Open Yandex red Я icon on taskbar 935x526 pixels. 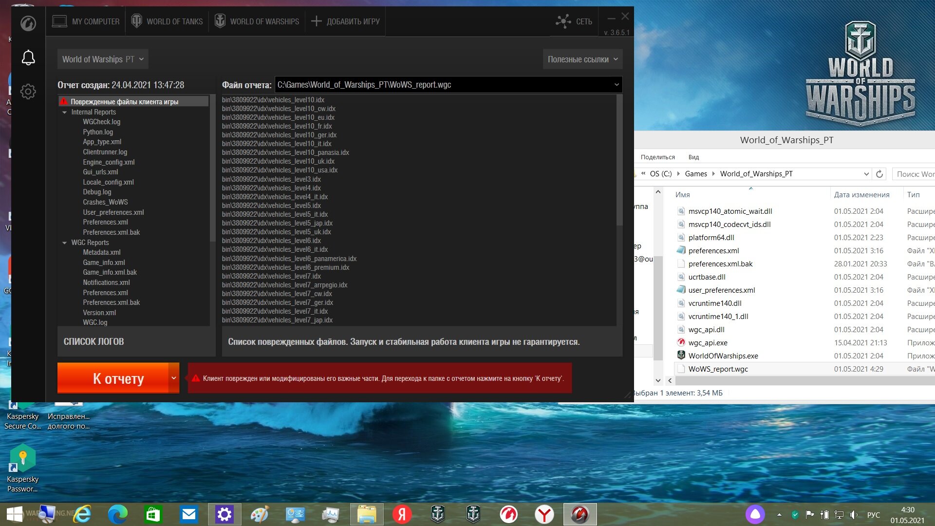pyautogui.click(x=402, y=514)
